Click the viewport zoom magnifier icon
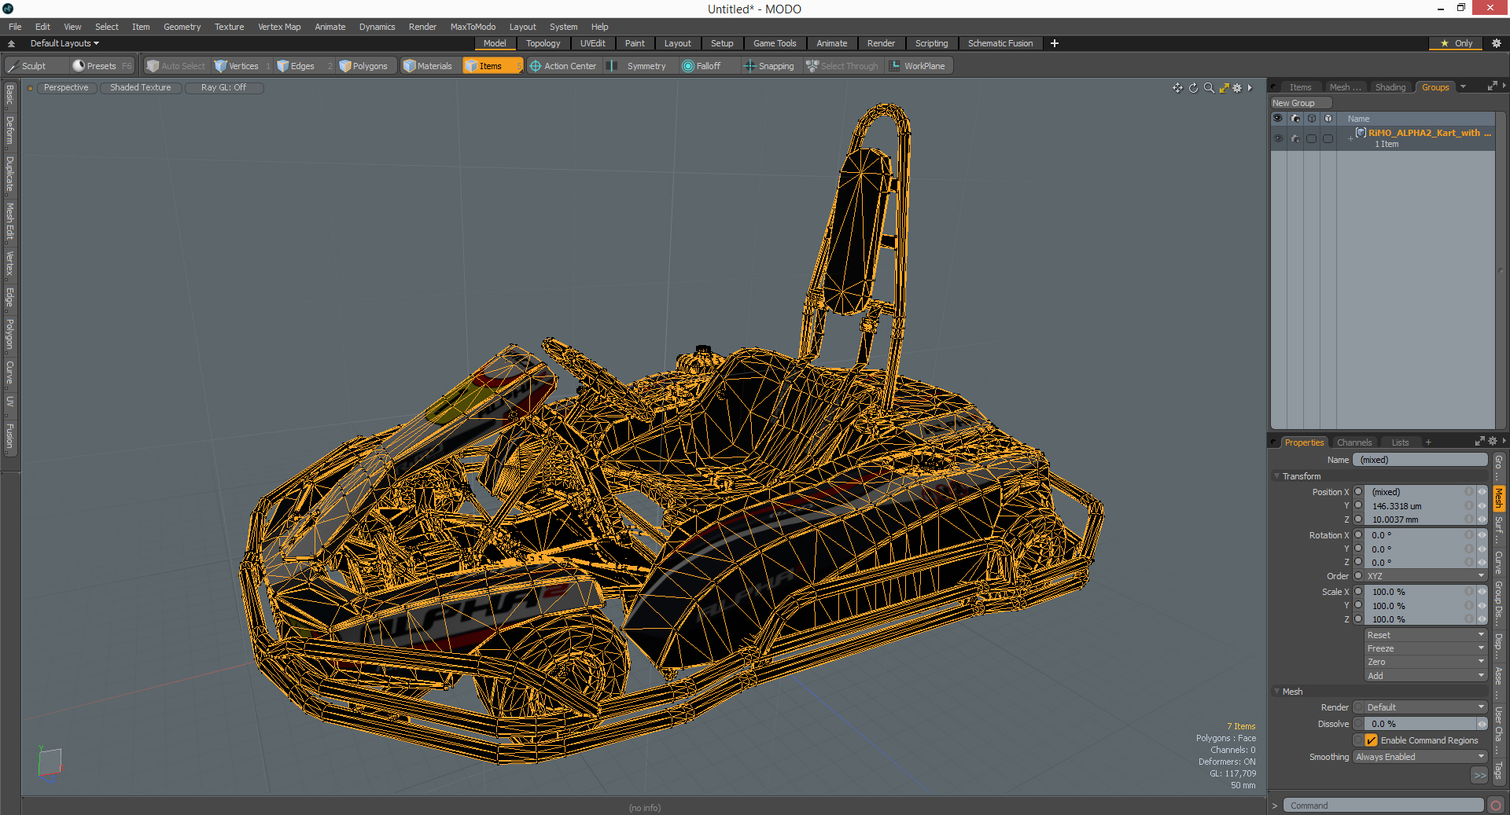The height and width of the screenshot is (815, 1510). point(1209,88)
